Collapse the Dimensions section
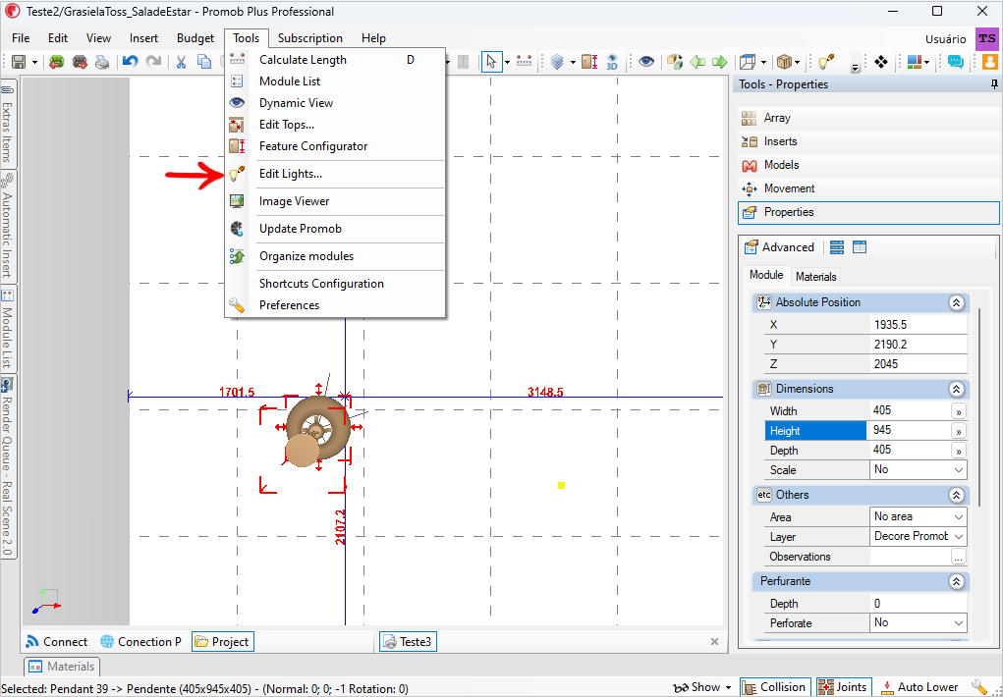1003x697 pixels. point(956,389)
